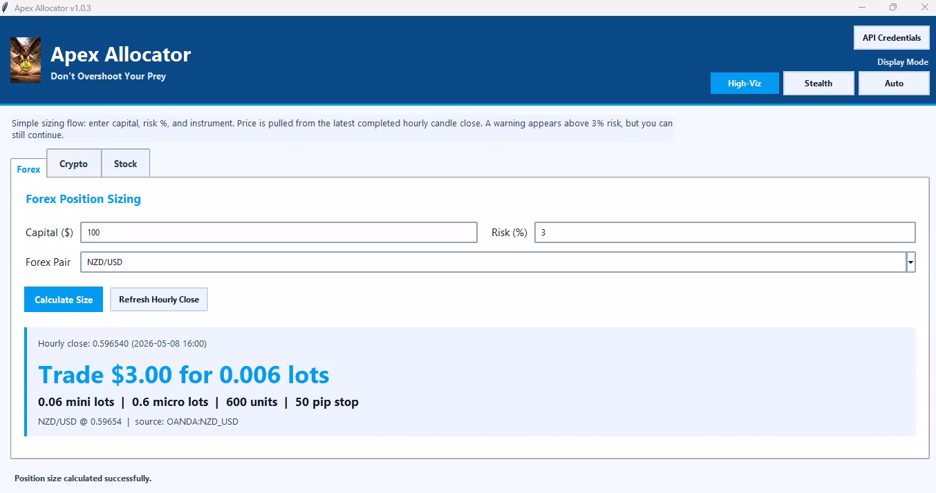Open the API Credentials dialog
Viewport: 936px width, 493px height.
892,38
